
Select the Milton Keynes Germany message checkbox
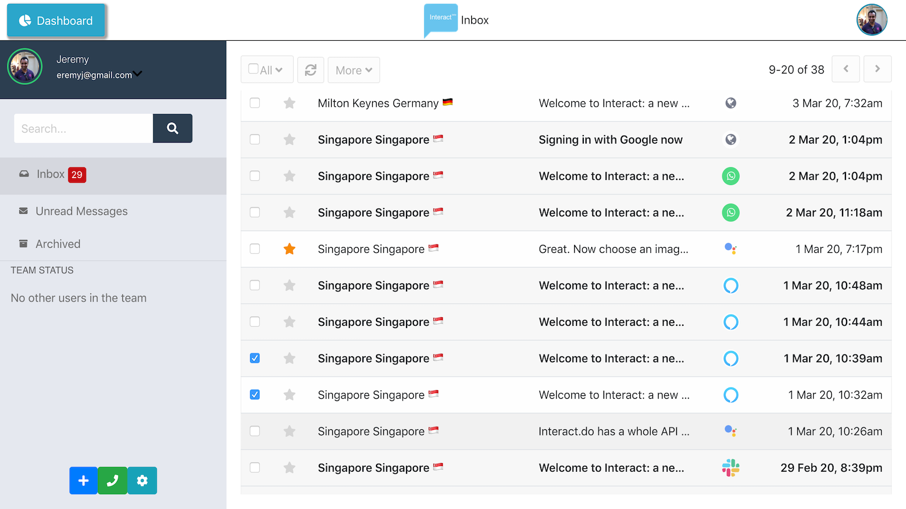tap(255, 103)
